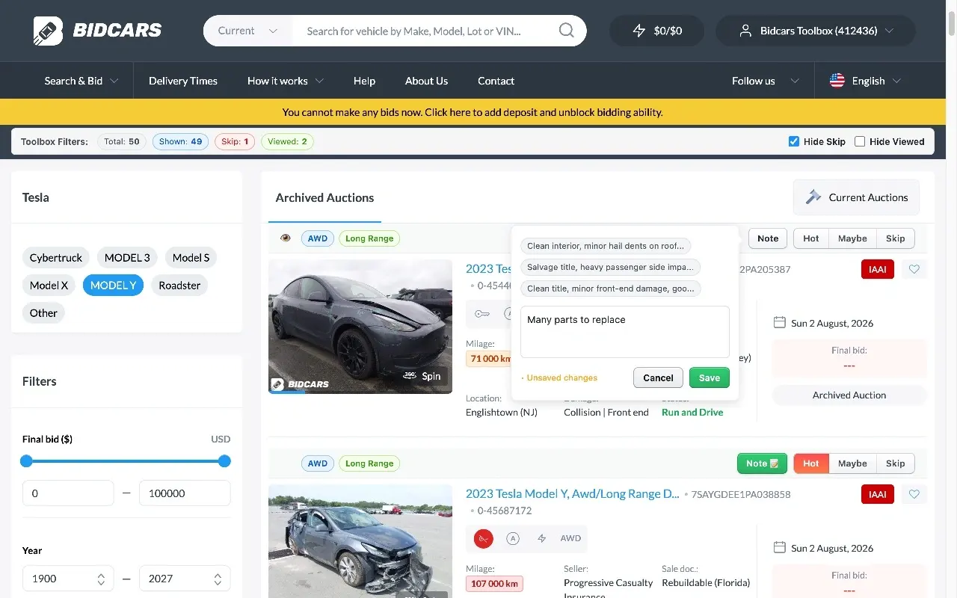Open the About Us page
The height and width of the screenshot is (598, 957).
(x=426, y=81)
